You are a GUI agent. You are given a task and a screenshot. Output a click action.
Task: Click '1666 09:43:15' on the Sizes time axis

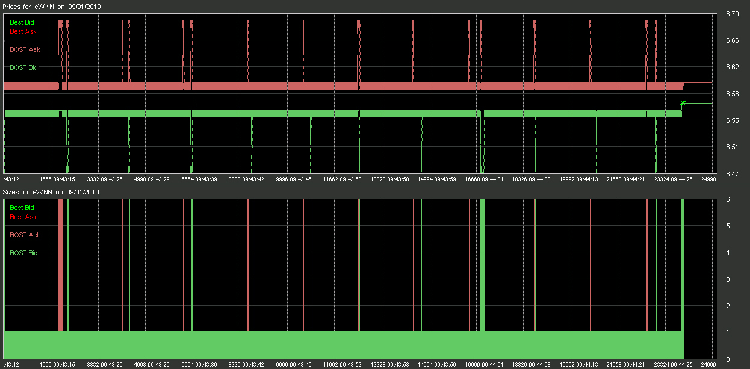[x=58, y=365]
